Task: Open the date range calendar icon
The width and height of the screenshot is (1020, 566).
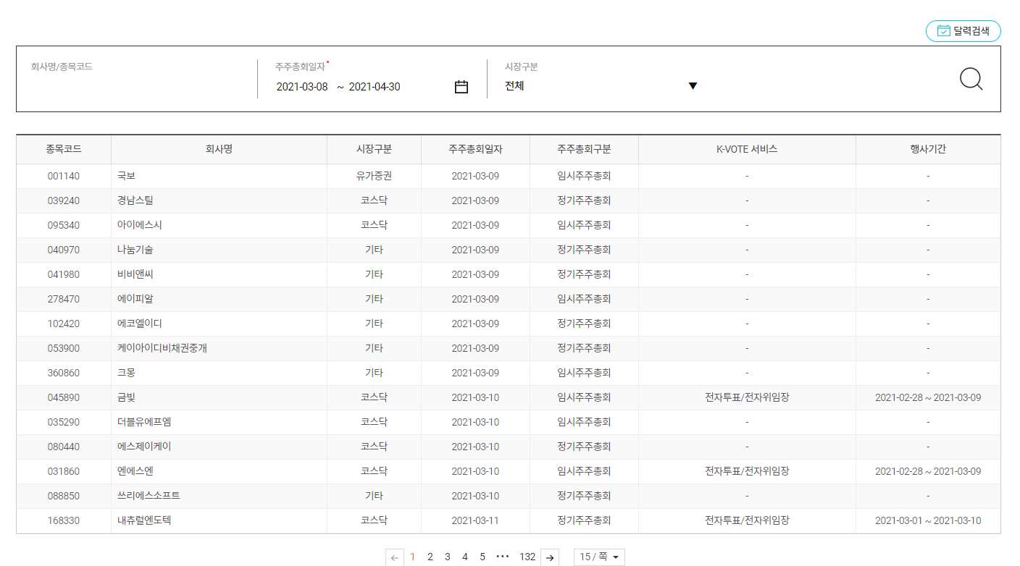Action: 461,87
